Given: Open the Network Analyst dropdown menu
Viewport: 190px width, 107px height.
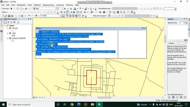Looking at the screenshot, I should [100, 16].
